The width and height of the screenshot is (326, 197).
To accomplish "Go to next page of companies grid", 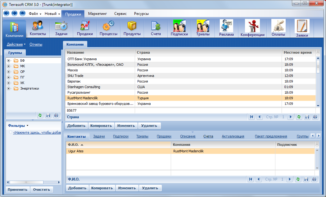I will pos(290,117).
